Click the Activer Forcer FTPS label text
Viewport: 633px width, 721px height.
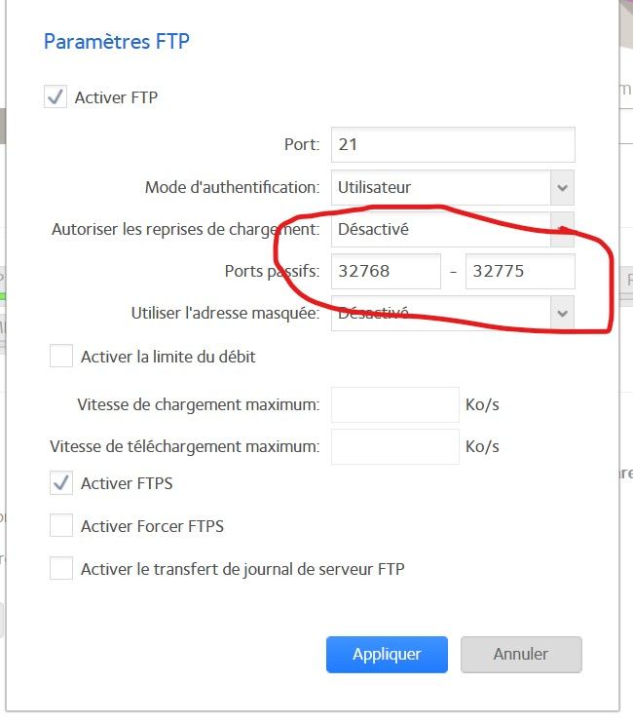(152, 526)
